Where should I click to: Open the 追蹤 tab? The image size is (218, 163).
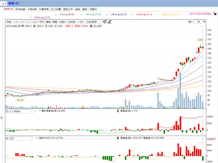pos(77,9)
